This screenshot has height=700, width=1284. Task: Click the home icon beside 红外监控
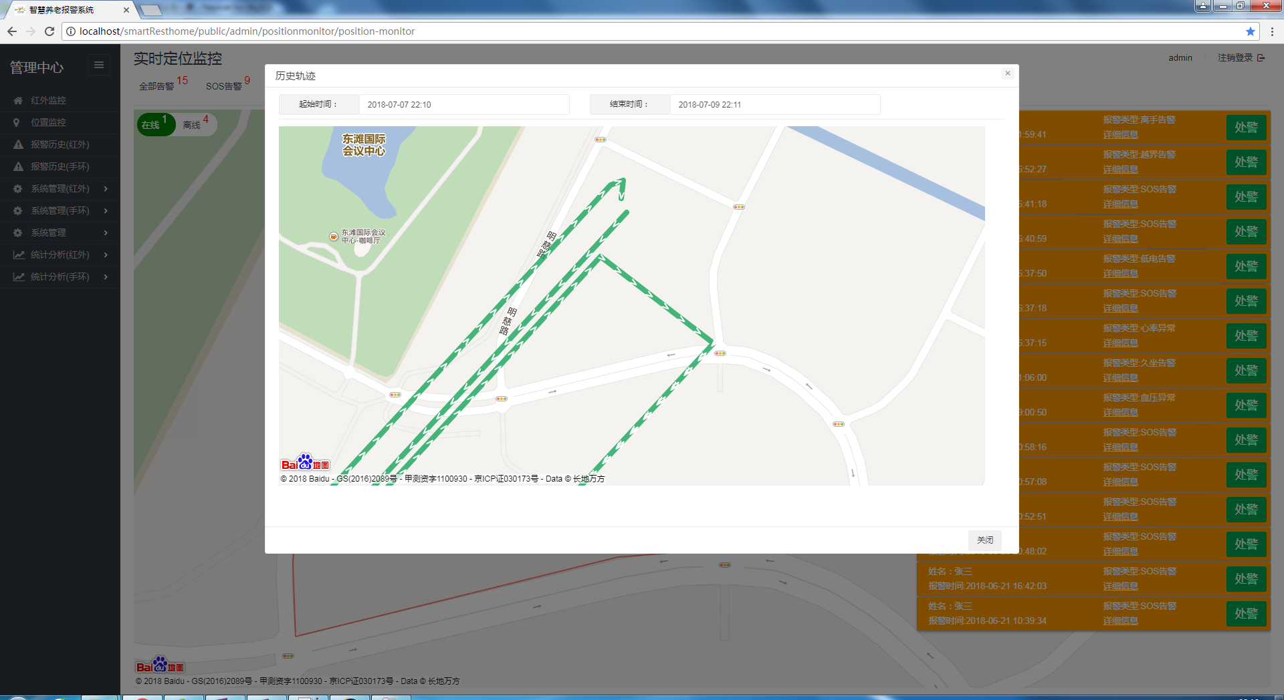click(x=18, y=100)
